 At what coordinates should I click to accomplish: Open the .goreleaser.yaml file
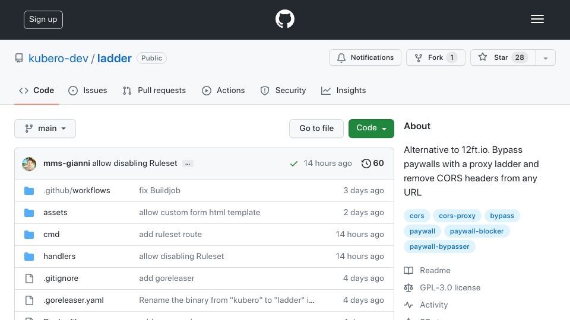74,300
